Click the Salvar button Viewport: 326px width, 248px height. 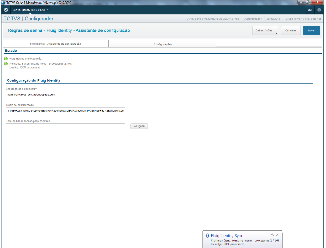(x=311, y=31)
